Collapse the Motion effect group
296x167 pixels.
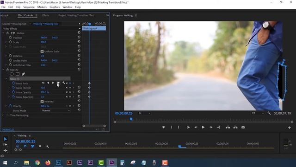3,33
